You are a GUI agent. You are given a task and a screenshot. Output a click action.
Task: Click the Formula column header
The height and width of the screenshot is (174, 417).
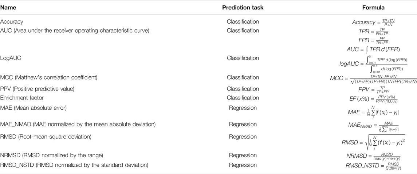(x=373, y=8)
